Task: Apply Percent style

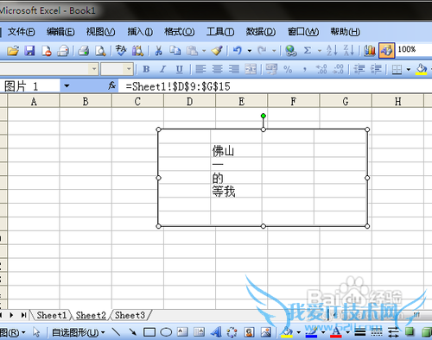Action: point(288,69)
